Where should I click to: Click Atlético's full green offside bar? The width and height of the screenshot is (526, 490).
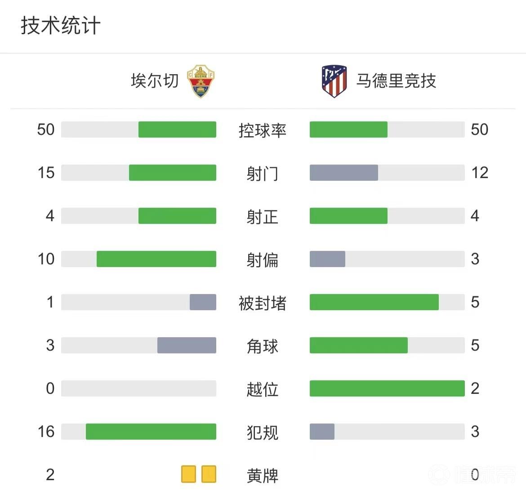point(387,388)
